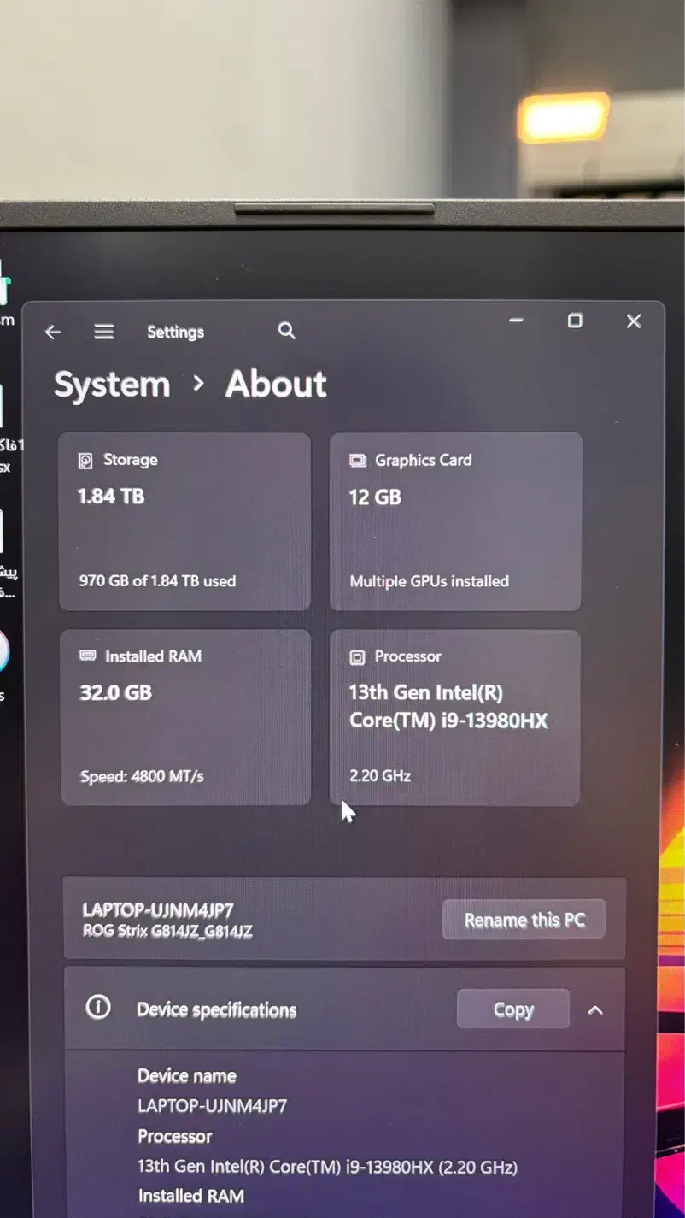The height and width of the screenshot is (1218, 685).
Task: Maximize the Settings window
Action: (x=575, y=321)
